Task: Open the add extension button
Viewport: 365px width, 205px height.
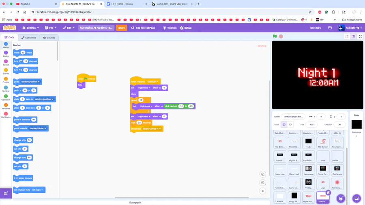Action: point(6,193)
